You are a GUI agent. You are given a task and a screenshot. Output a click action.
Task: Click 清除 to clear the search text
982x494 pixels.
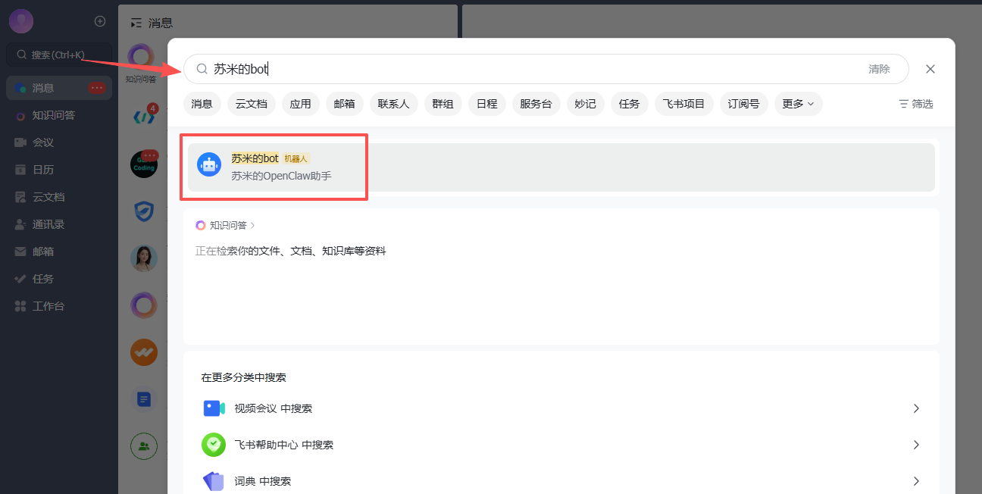pyautogui.click(x=879, y=69)
